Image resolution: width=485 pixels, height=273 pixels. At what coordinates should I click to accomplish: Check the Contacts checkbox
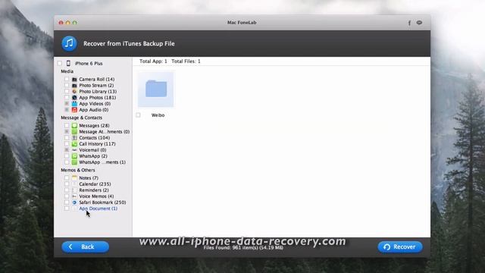[67, 138]
